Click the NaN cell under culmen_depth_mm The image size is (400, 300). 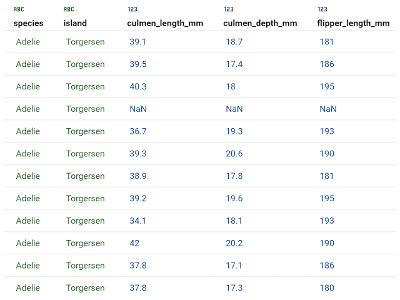tap(234, 109)
